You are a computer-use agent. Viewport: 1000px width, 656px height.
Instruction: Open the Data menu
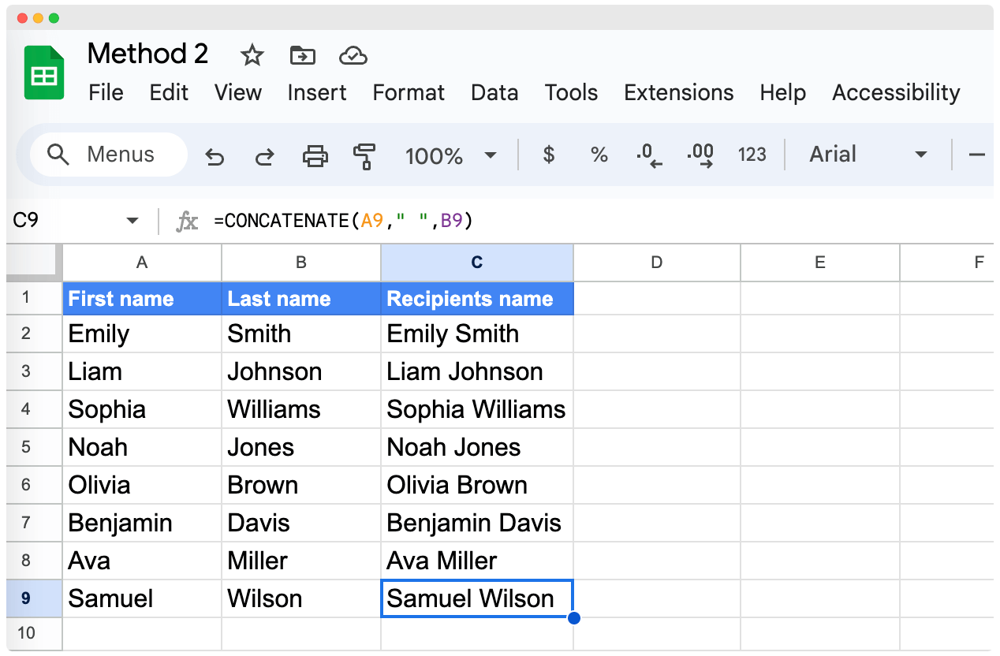pyautogui.click(x=494, y=92)
